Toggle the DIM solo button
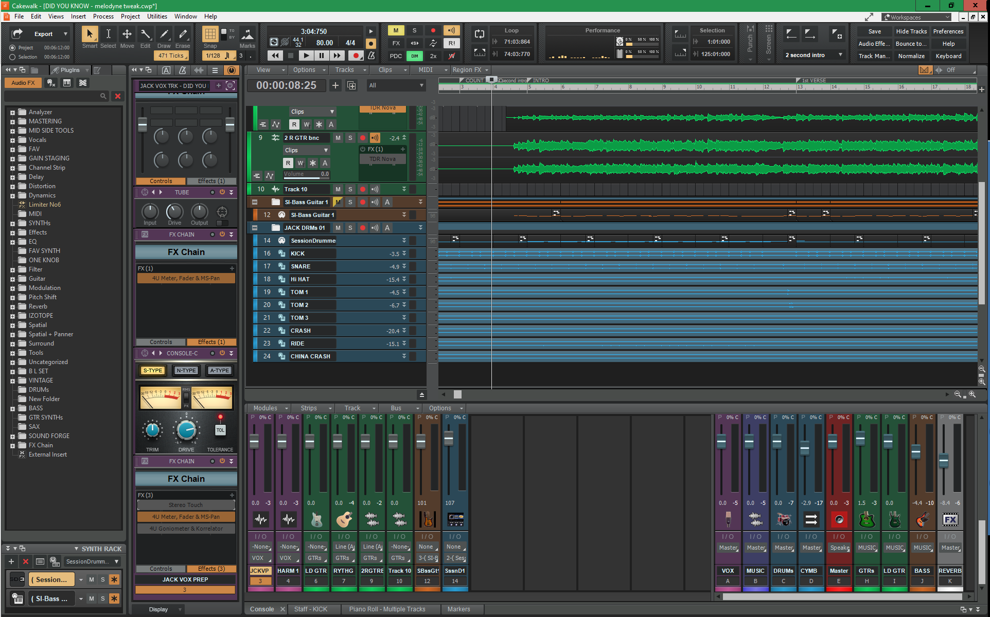Viewport: 990px width, 617px height. 414,56
